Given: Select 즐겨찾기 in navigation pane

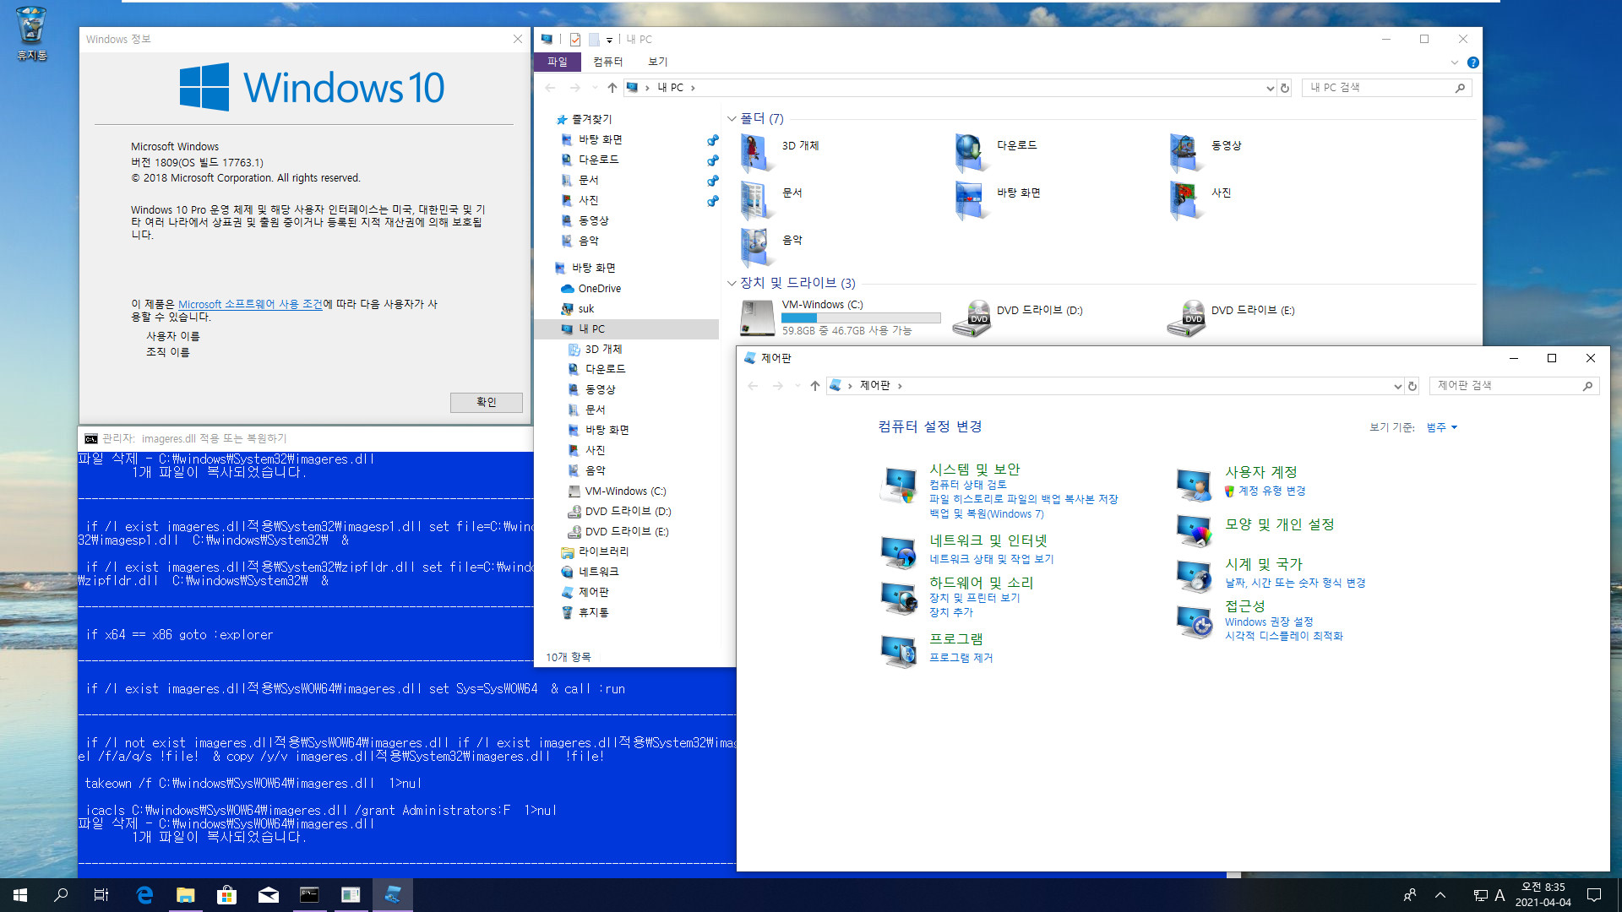Looking at the screenshot, I should (x=591, y=119).
